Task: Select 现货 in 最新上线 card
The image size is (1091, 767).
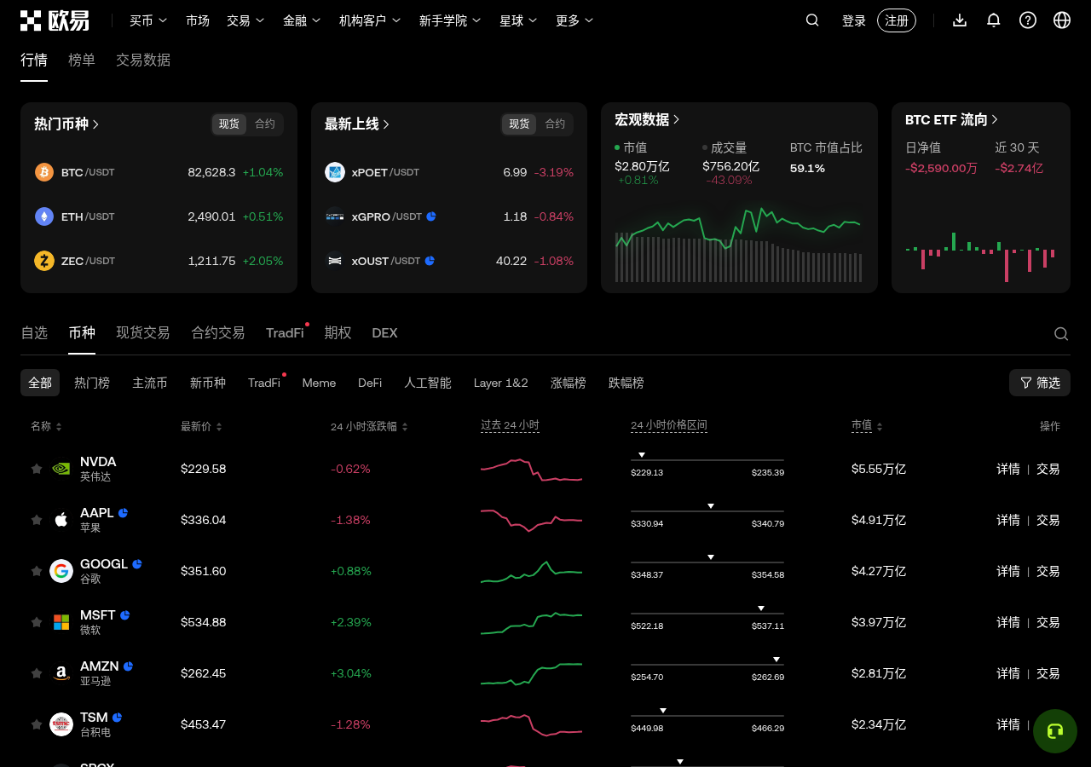Action: point(519,124)
